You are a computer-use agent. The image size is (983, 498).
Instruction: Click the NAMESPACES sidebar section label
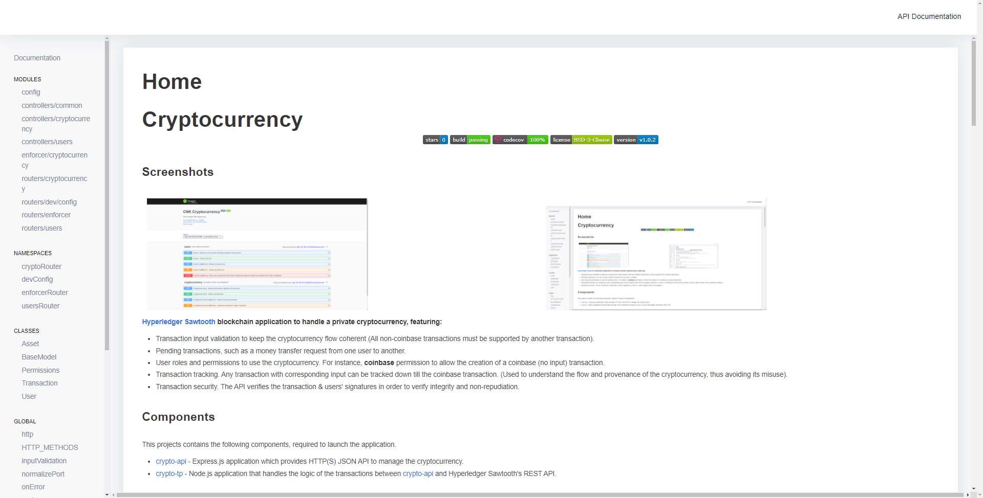click(33, 253)
